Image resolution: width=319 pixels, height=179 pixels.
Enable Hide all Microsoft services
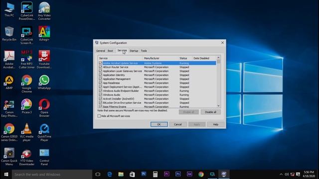pyautogui.click(x=99, y=116)
